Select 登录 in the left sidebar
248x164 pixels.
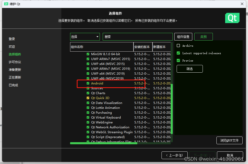(12, 39)
